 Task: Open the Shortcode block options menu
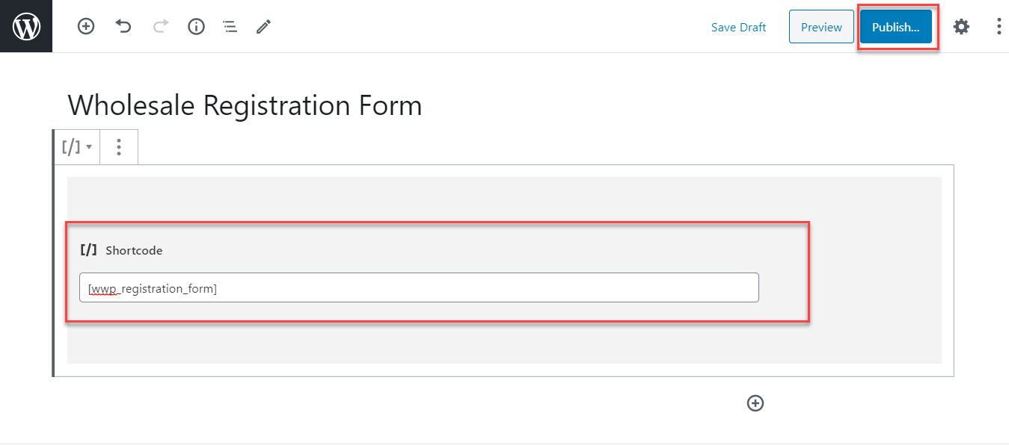(119, 147)
